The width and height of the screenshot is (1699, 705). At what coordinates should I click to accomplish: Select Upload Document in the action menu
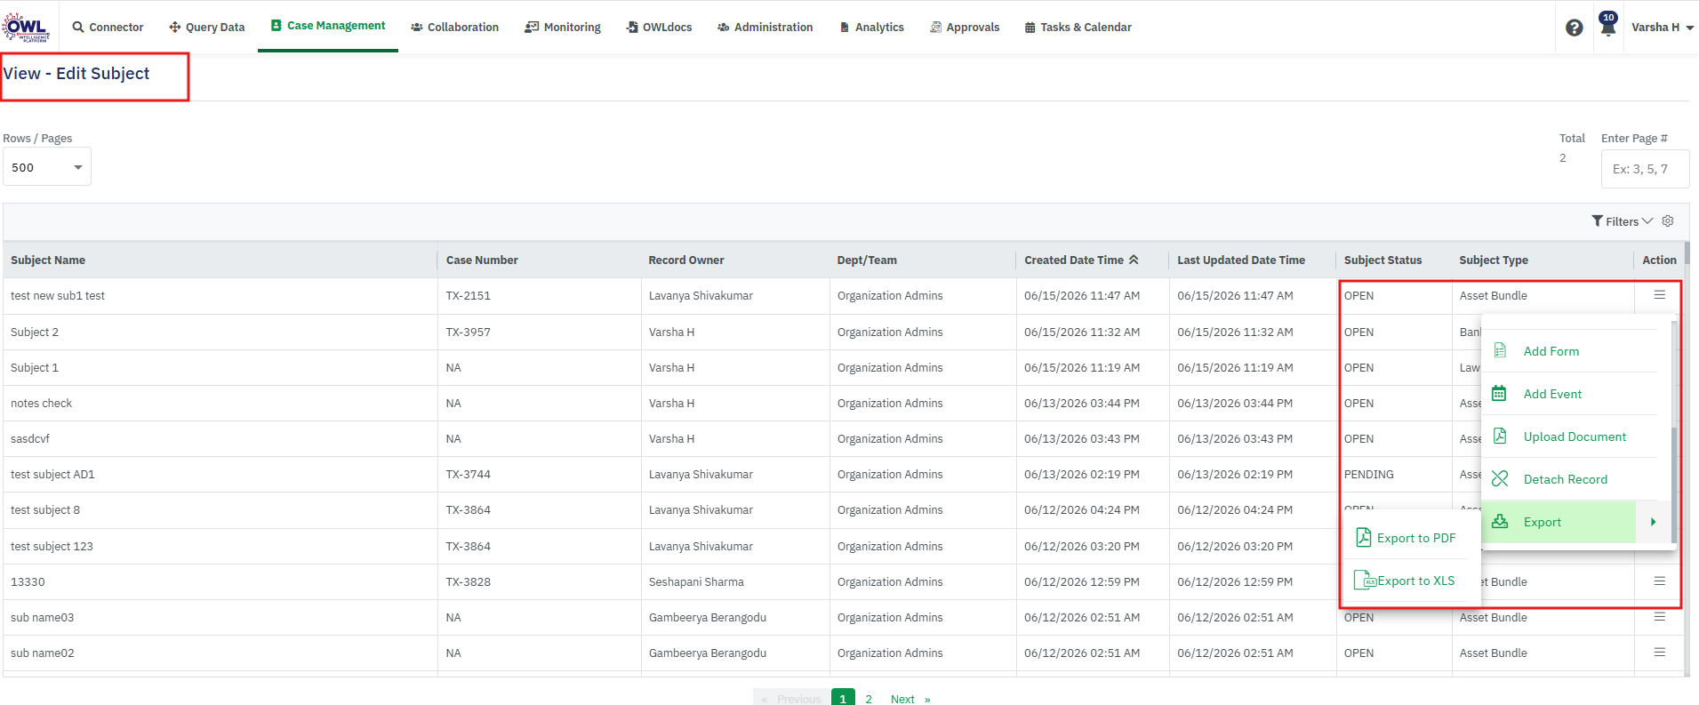click(1575, 437)
